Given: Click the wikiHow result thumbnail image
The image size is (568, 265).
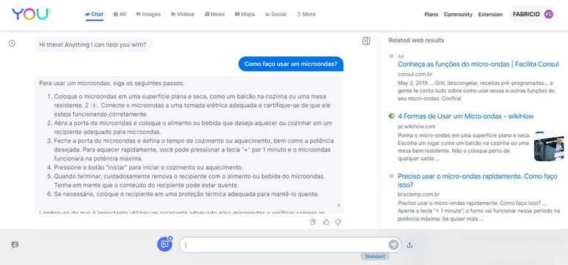Looking at the screenshot, I should pos(548,146).
